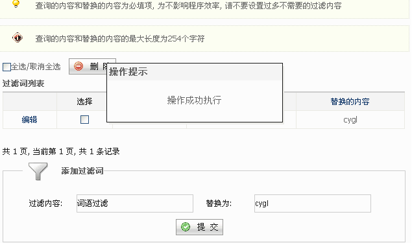
Task: Click the 删除 button
Action: [92, 66]
